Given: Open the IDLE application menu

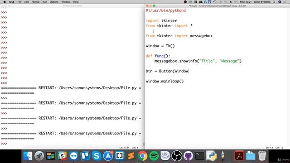Looking at the screenshot, I should click(12, 2).
